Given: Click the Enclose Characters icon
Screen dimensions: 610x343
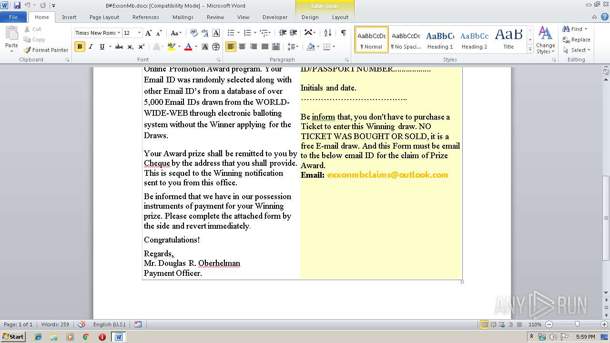Looking at the screenshot, I should point(216,47).
